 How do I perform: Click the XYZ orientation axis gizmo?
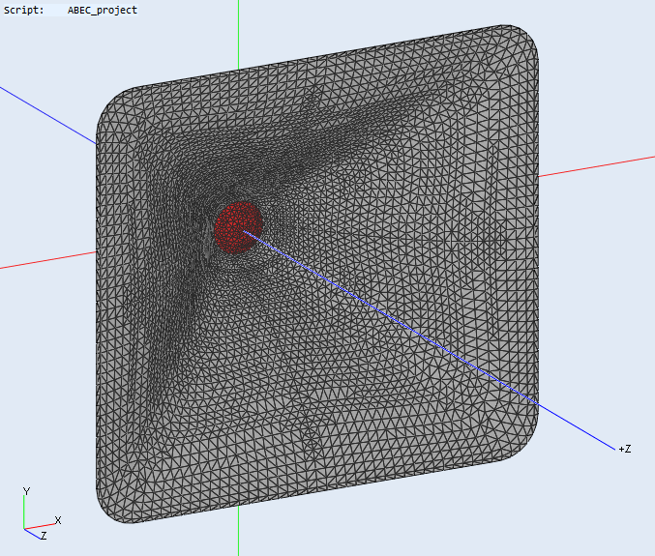pyautogui.click(x=41, y=513)
